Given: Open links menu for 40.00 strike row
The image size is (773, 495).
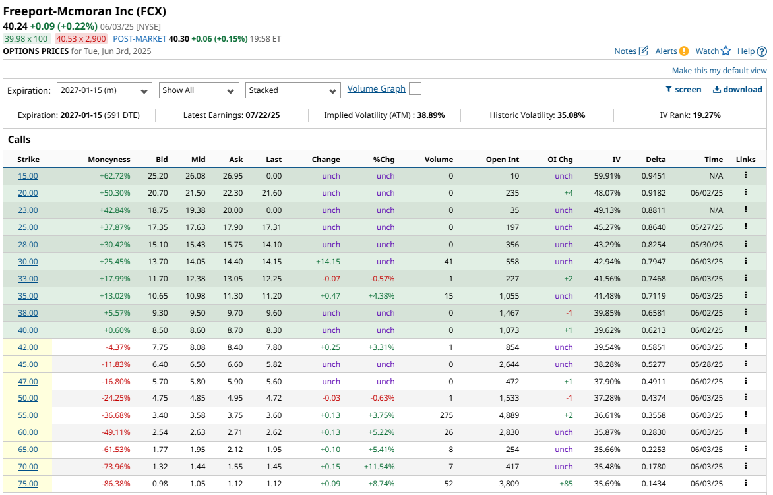Looking at the screenshot, I should click(745, 330).
